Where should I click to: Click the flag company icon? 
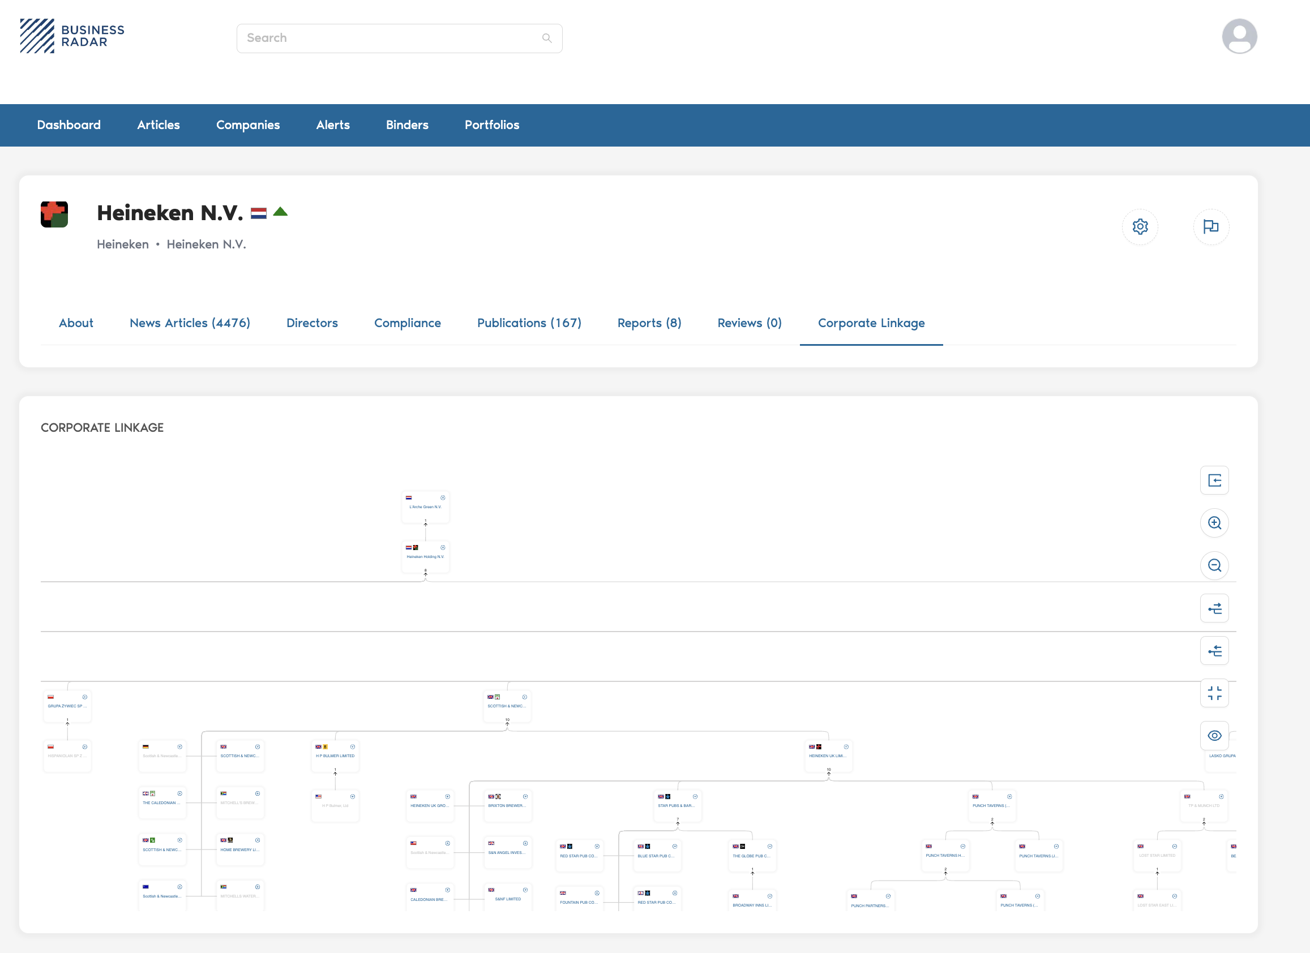coord(1211,226)
